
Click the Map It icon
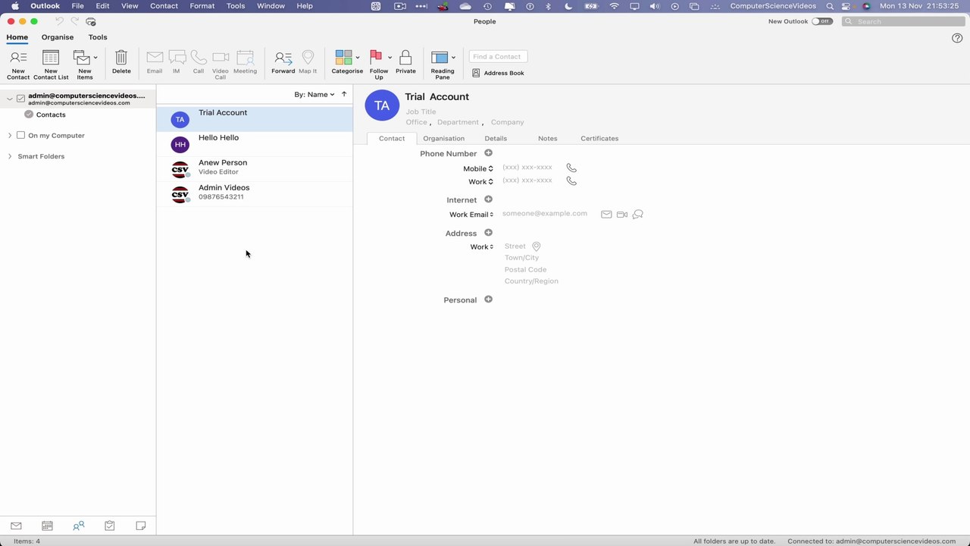tap(308, 58)
